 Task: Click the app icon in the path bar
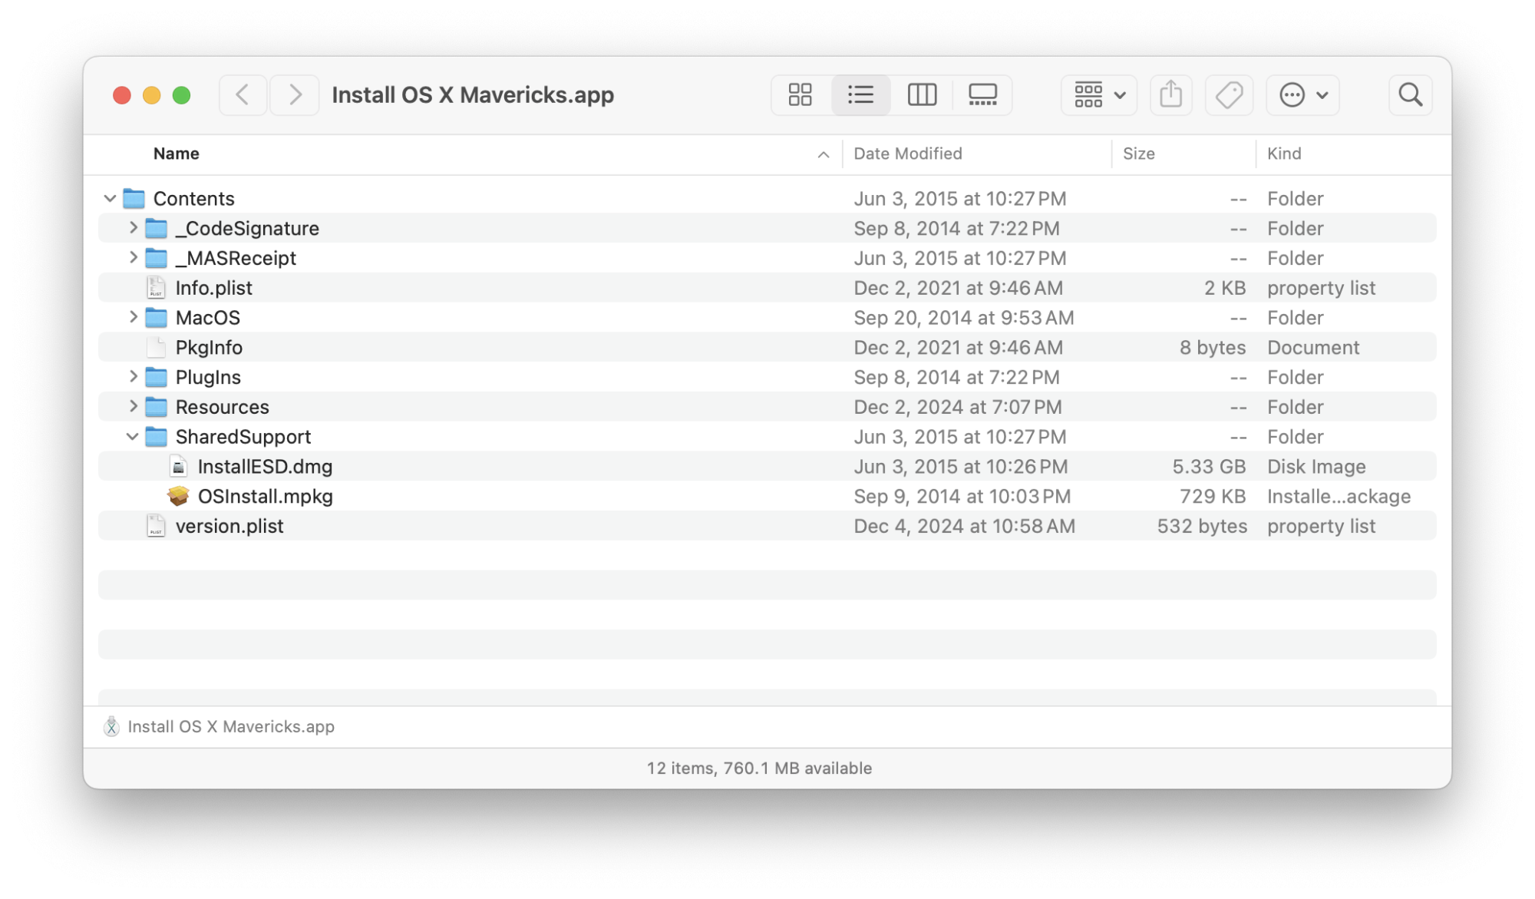[112, 726]
